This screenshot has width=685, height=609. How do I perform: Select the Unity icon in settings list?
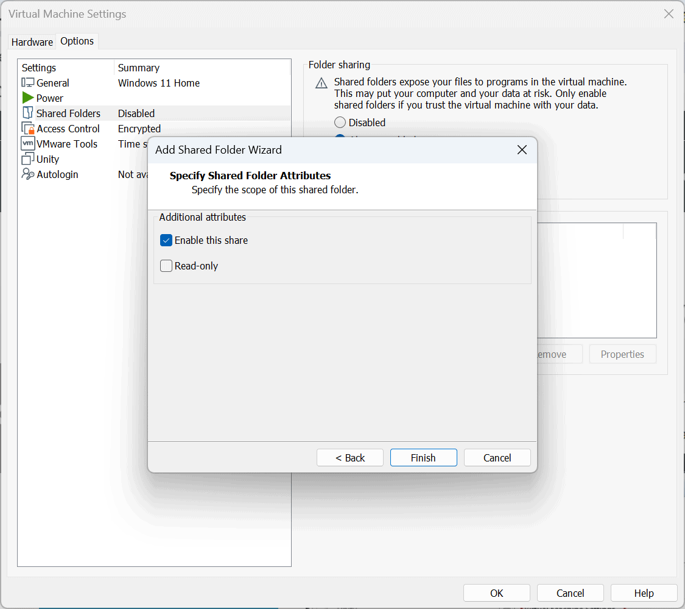[x=28, y=159]
